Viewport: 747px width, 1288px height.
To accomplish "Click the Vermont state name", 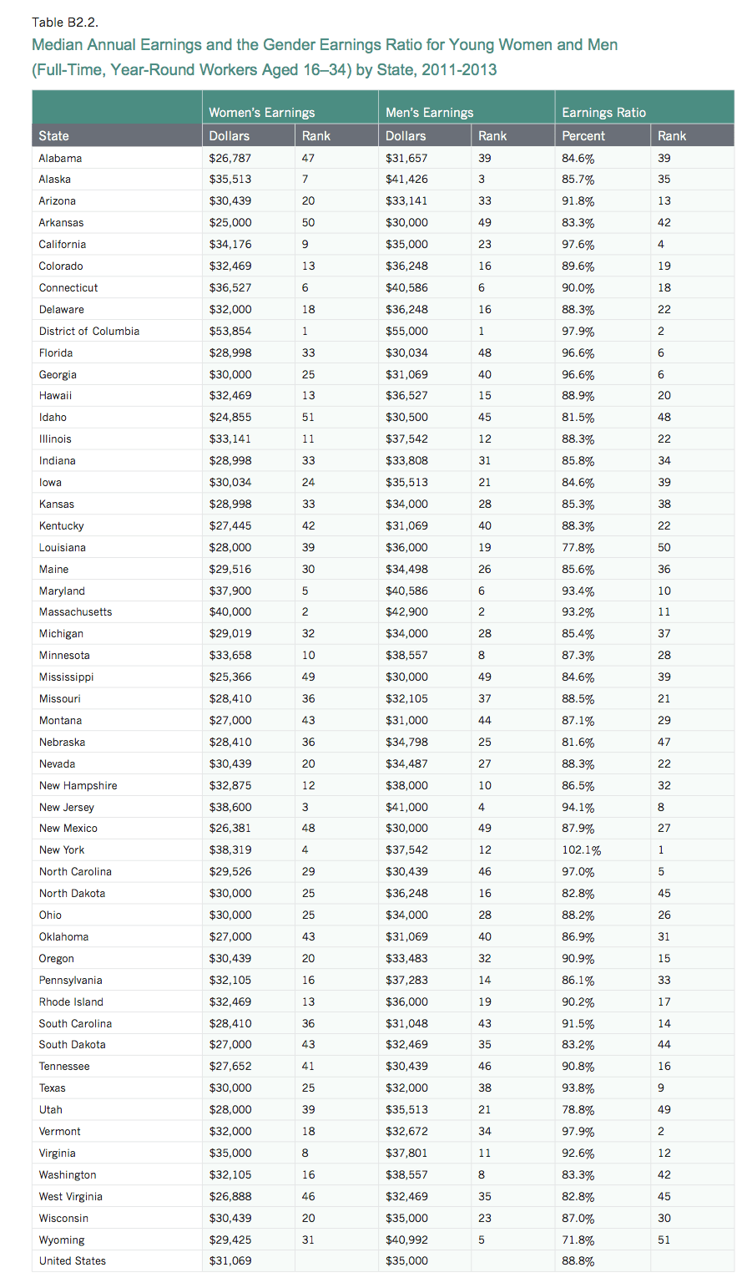I will tap(60, 1131).
